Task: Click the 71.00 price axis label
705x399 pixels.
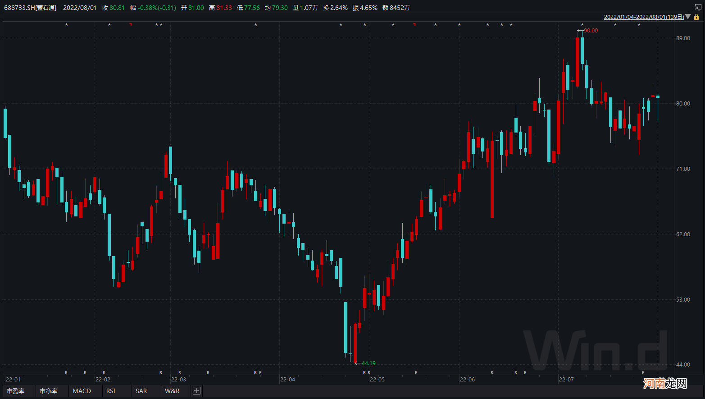Action: click(x=683, y=169)
